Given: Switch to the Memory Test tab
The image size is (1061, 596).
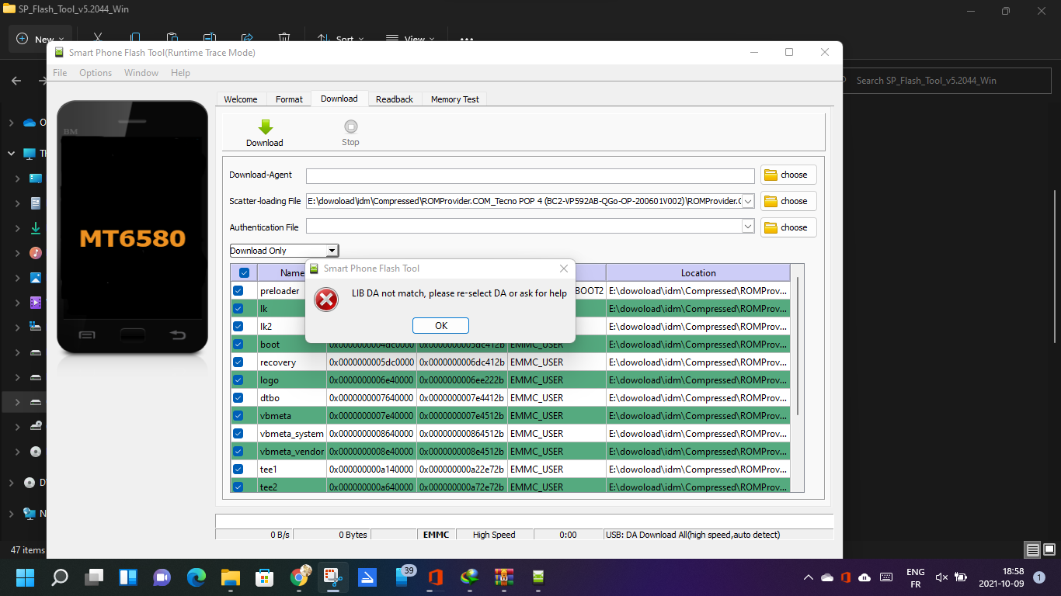Looking at the screenshot, I should click(455, 99).
